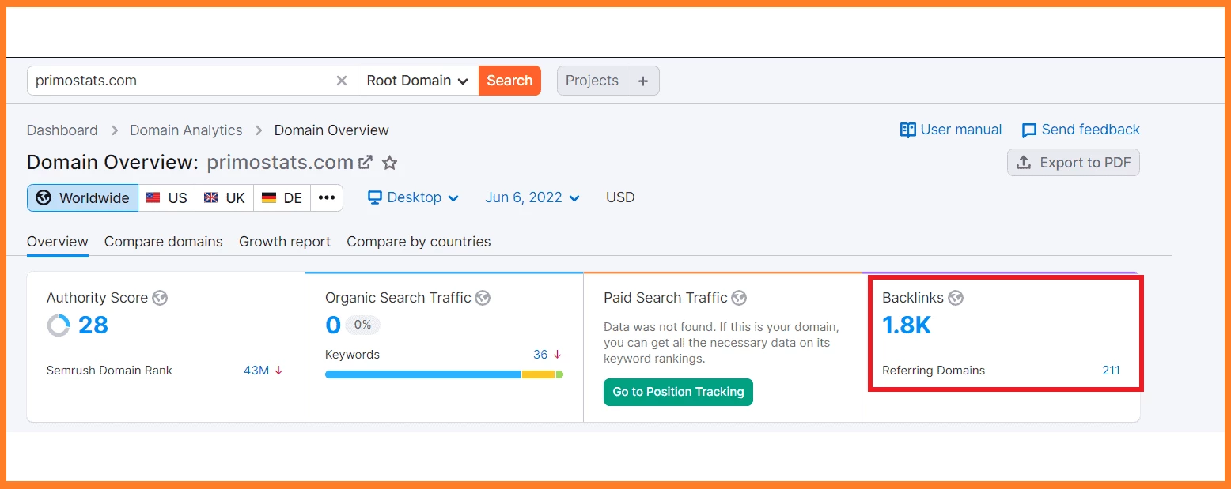The width and height of the screenshot is (1231, 489).
Task: Click the Referring Domains count 211
Action: (1111, 371)
